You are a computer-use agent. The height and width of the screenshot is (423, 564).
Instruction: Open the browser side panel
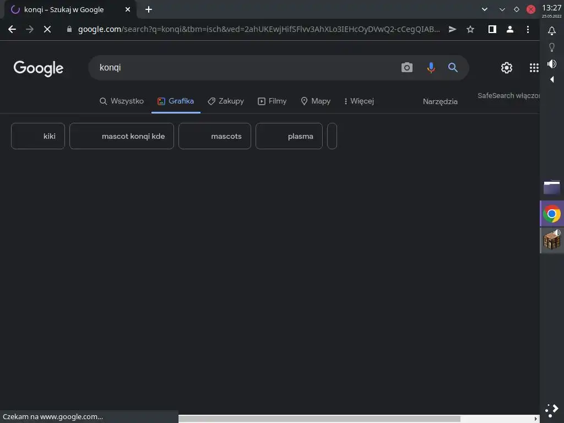492,29
